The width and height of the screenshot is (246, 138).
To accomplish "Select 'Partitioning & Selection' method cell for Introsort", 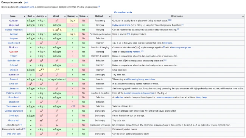I will (100, 34).
